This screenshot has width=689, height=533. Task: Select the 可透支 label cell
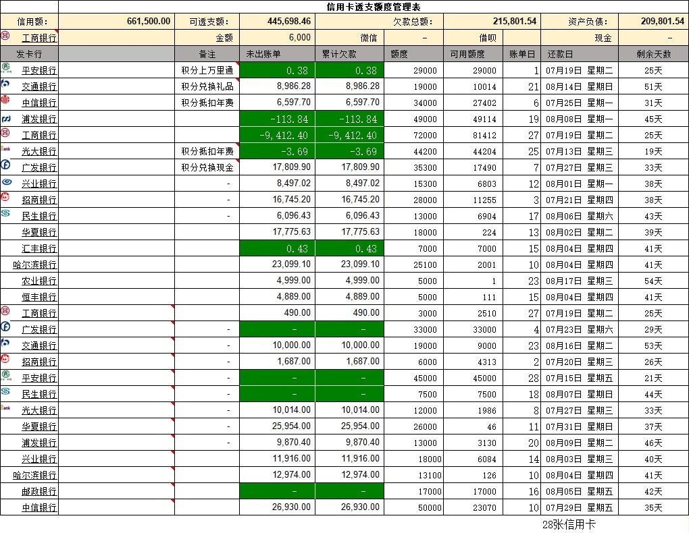click(207, 22)
